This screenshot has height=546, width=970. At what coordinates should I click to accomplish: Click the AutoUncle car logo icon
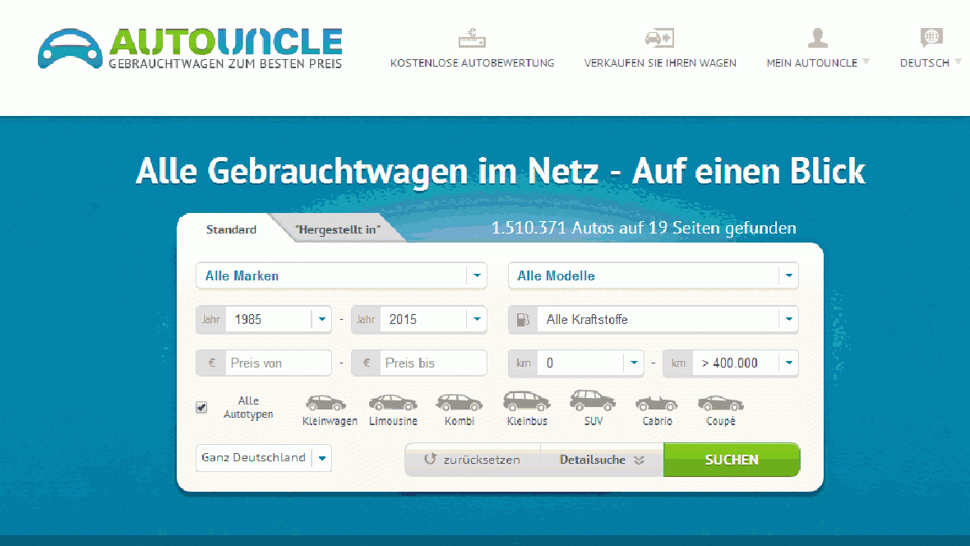70,49
